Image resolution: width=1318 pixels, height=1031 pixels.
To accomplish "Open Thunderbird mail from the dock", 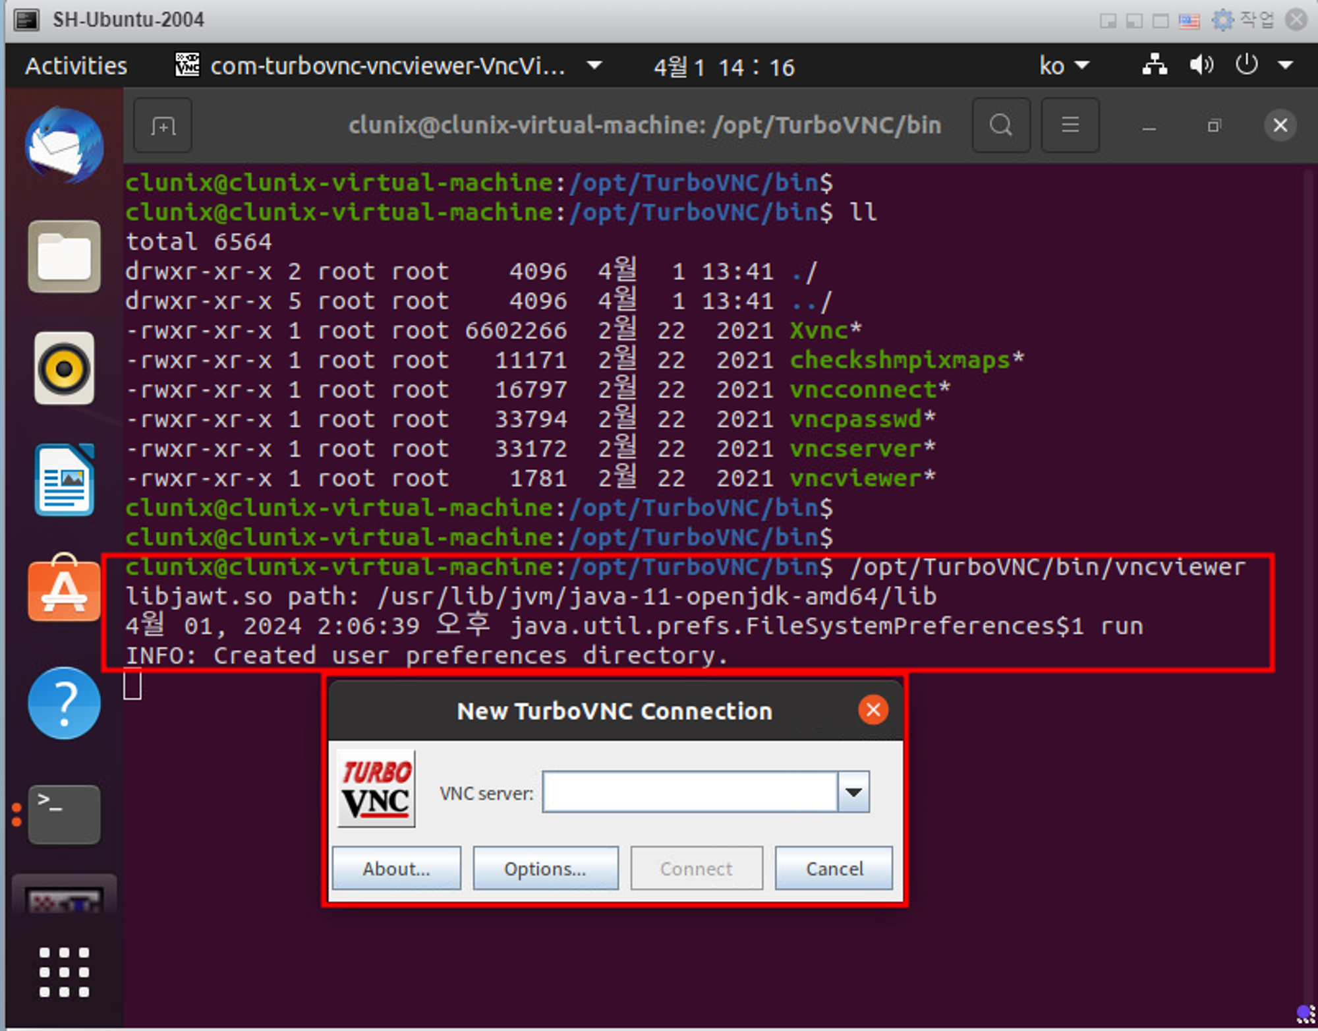I will coord(64,145).
